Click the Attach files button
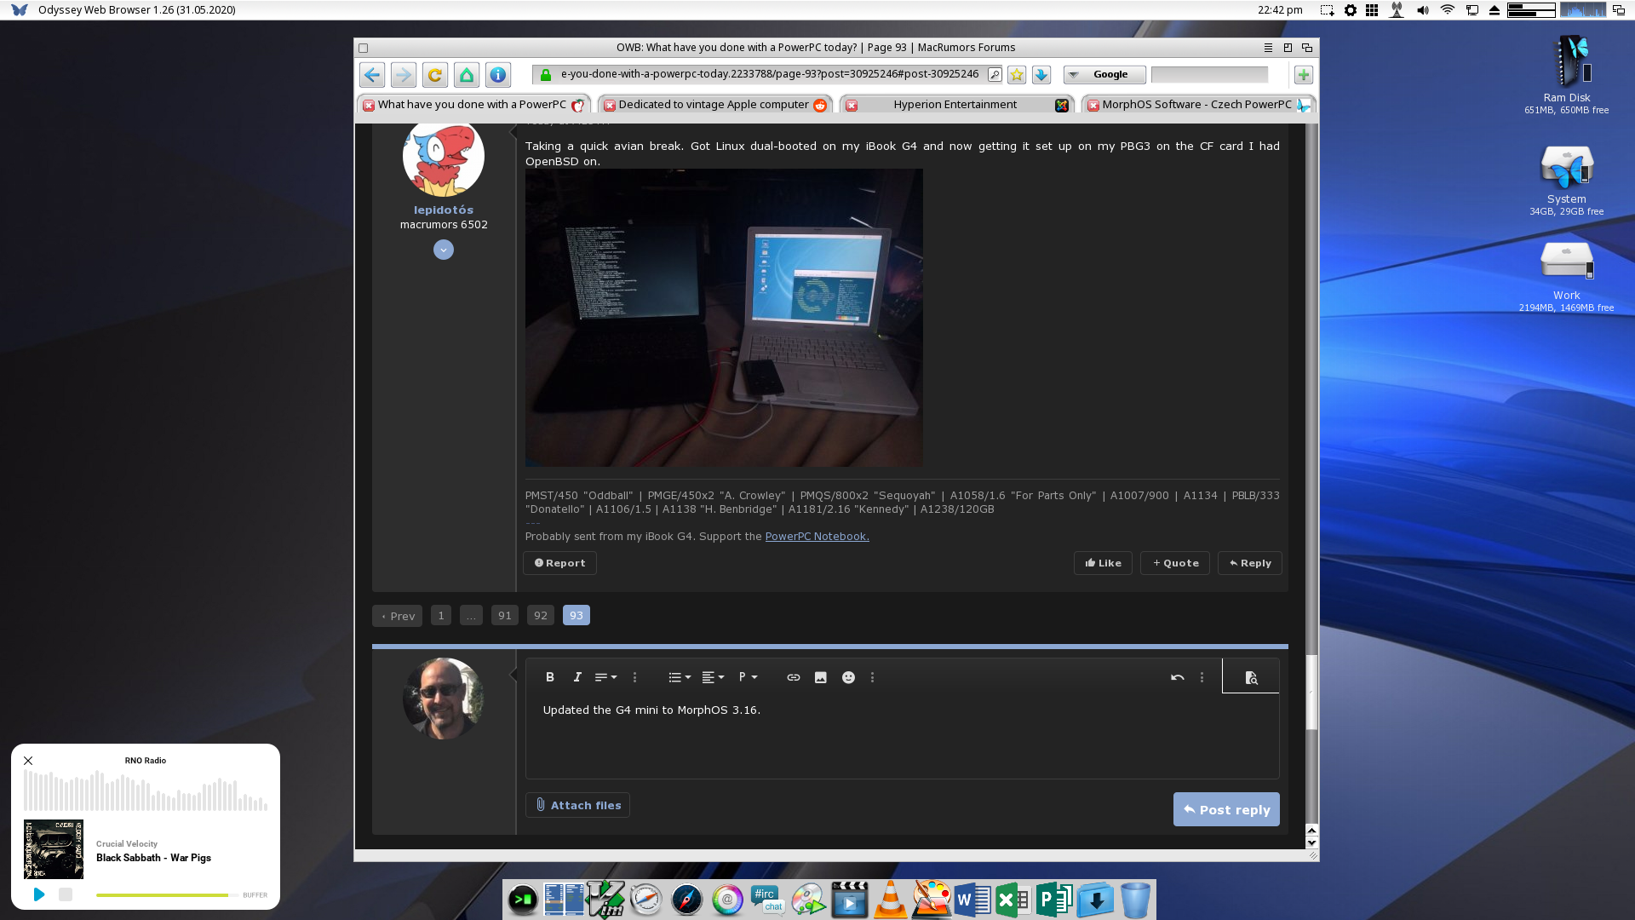The width and height of the screenshot is (1635, 920). [577, 805]
